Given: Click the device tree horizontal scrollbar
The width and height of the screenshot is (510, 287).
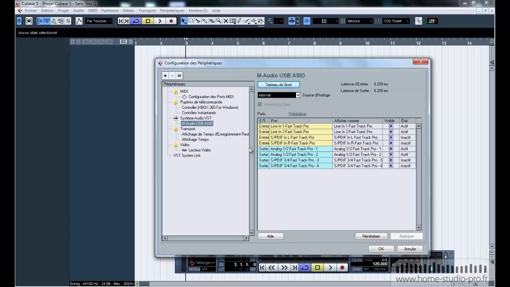Looking at the screenshot, I should pos(206,238).
